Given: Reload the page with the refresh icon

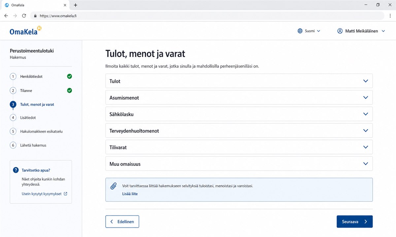Looking at the screenshot, I should point(24,16).
